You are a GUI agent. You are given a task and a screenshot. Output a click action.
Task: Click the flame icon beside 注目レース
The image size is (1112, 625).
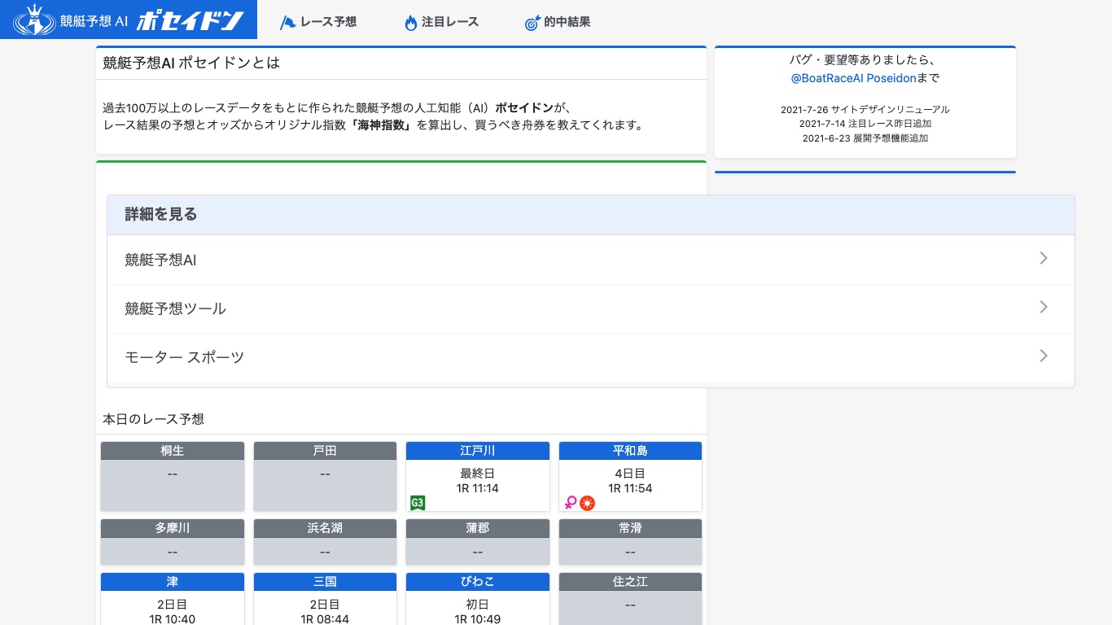click(x=410, y=23)
